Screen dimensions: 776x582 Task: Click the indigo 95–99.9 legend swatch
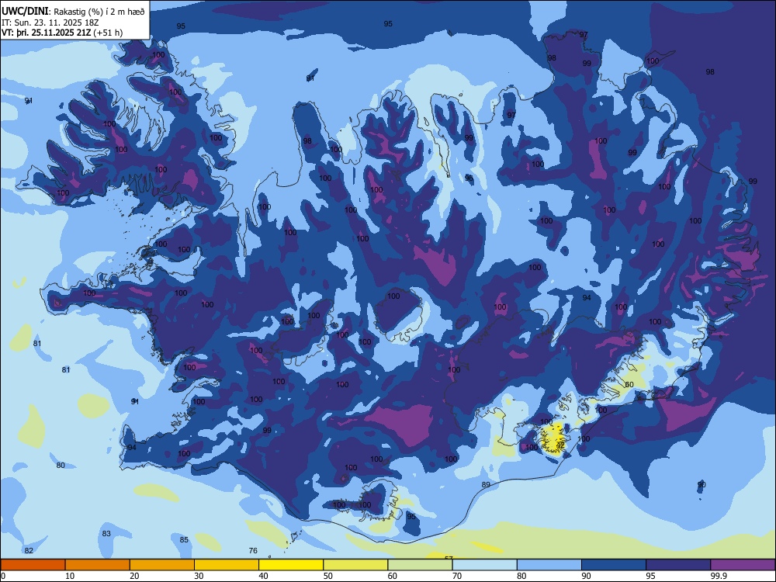coord(678,565)
